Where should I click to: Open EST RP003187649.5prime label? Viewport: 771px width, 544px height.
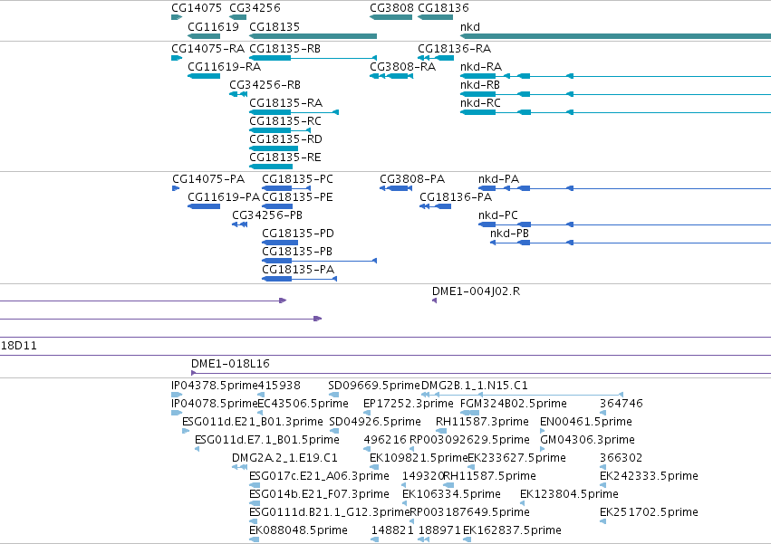pyautogui.click(x=470, y=513)
